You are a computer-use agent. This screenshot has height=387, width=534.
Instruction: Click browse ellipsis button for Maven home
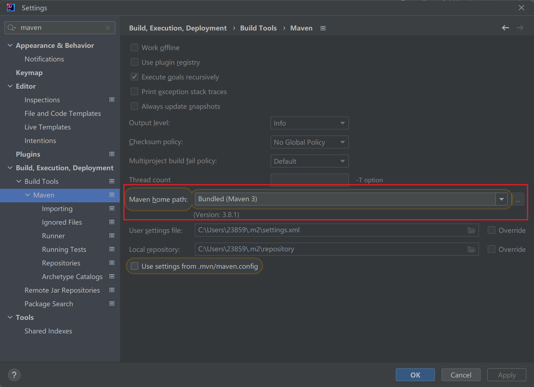(x=518, y=199)
